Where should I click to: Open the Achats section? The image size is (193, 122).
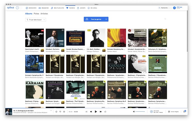(81, 8)
